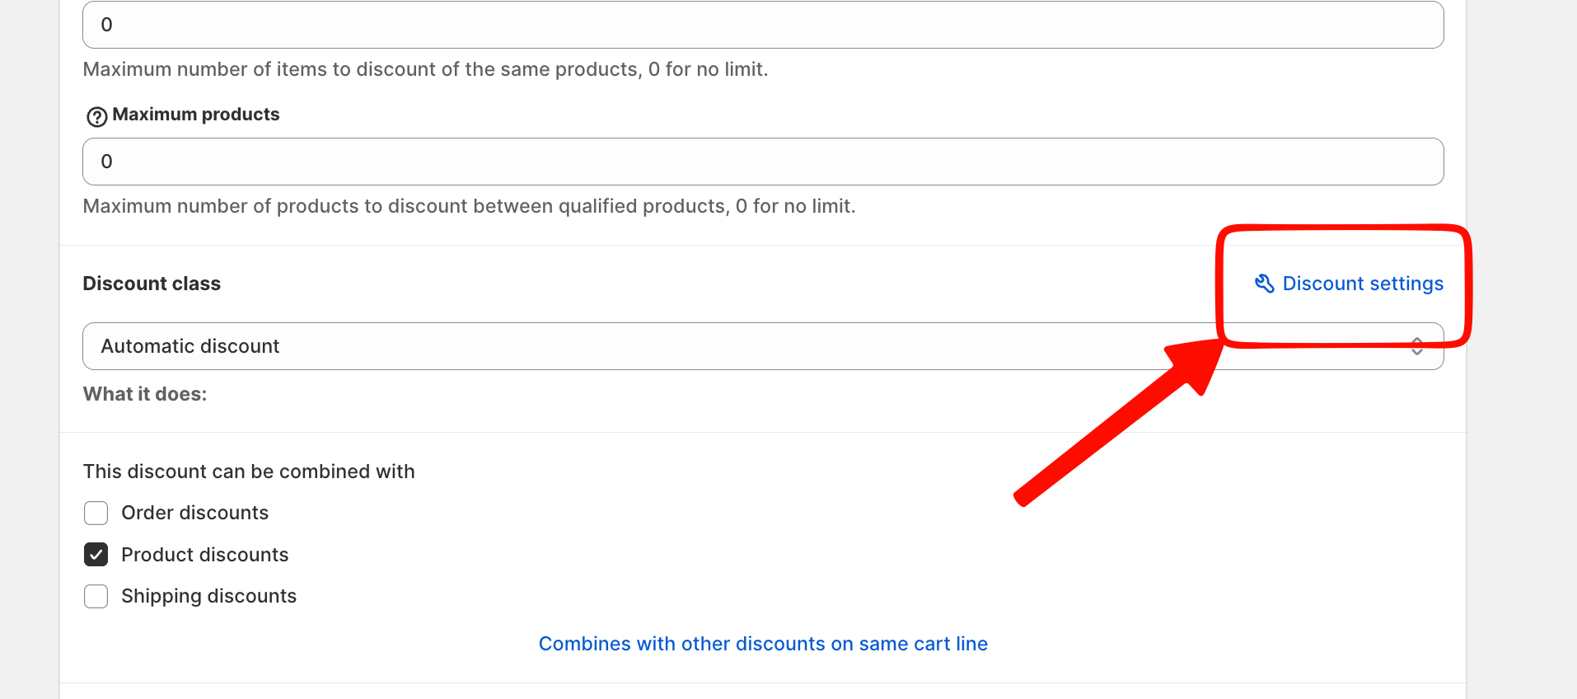Image resolution: width=1577 pixels, height=699 pixels.
Task: Uncheck the Product discounts checkbox
Action: 96,555
